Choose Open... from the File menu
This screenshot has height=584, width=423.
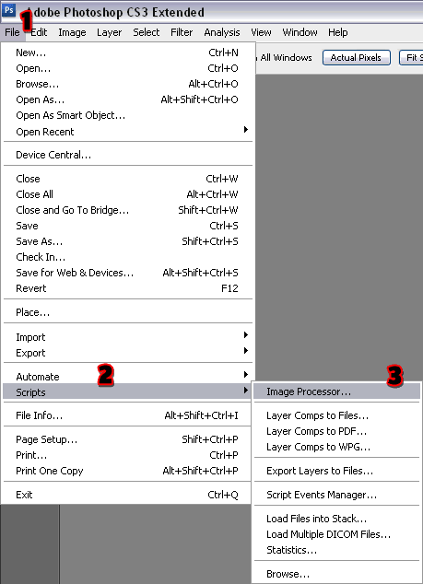tap(127, 68)
